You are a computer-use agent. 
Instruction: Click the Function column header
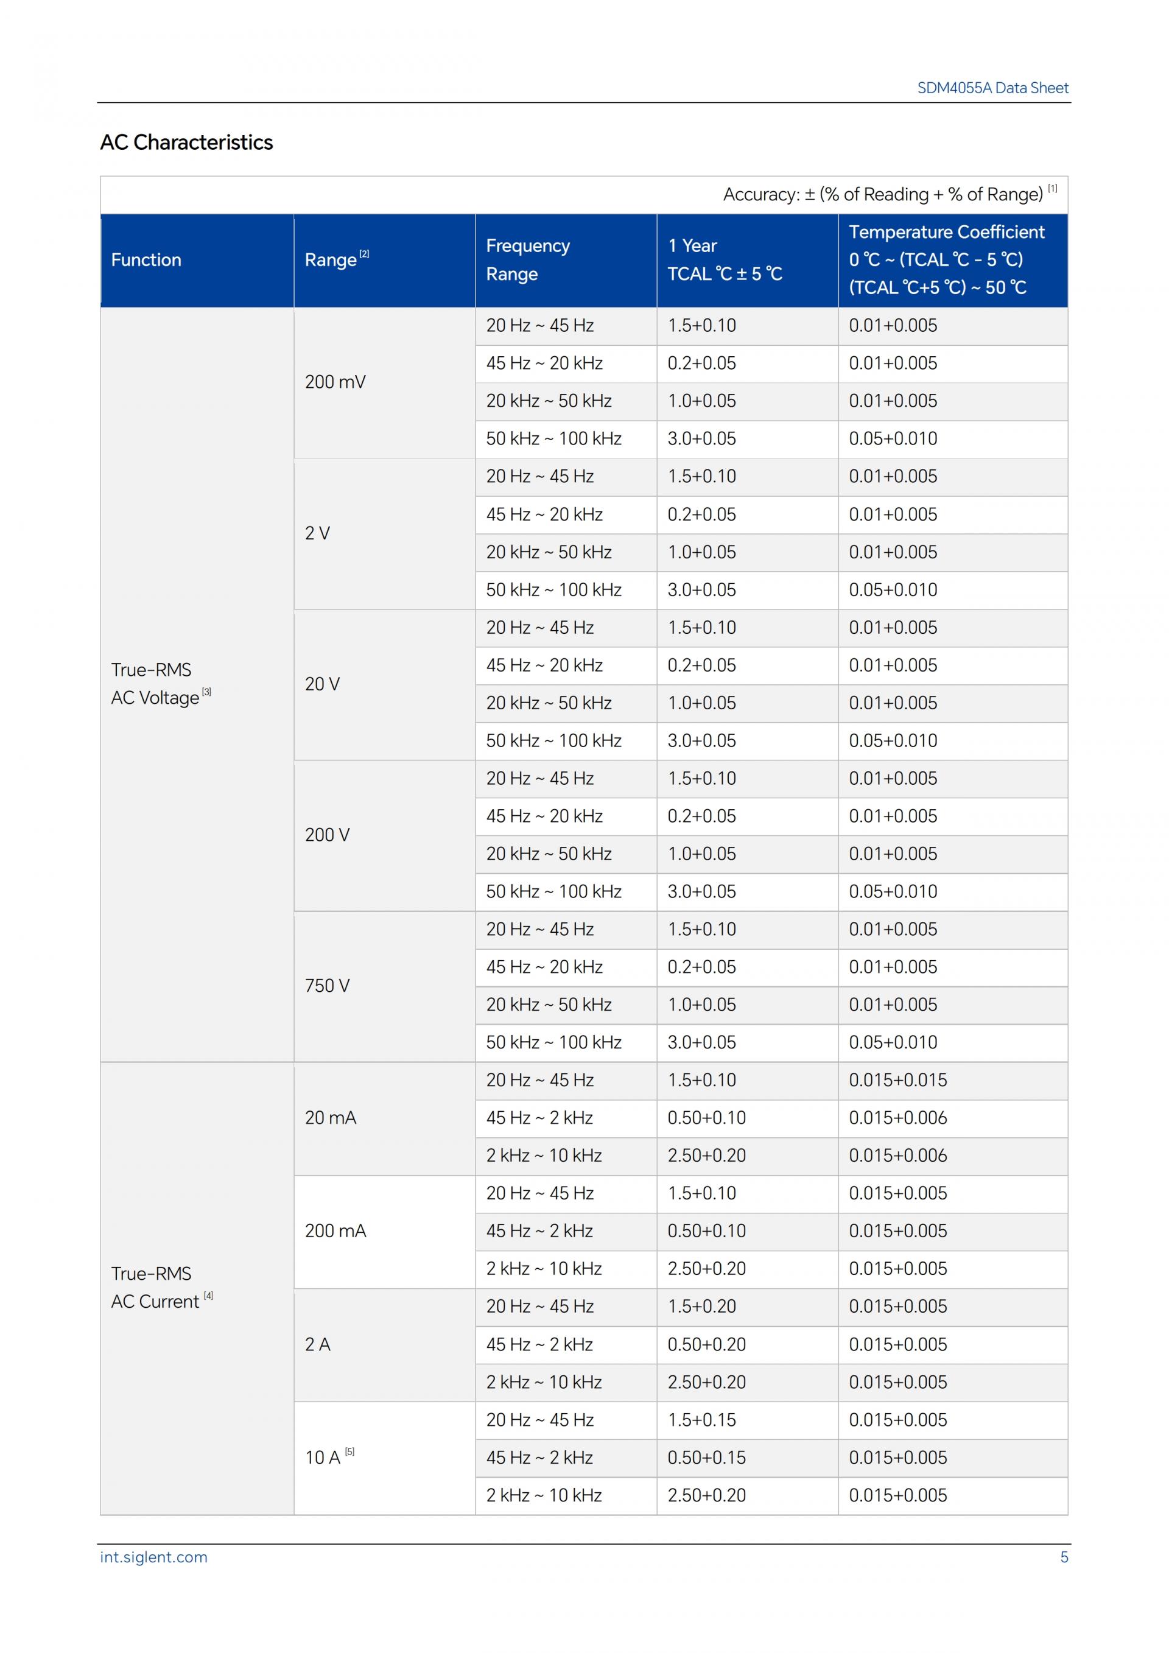click(x=146, y=260)
